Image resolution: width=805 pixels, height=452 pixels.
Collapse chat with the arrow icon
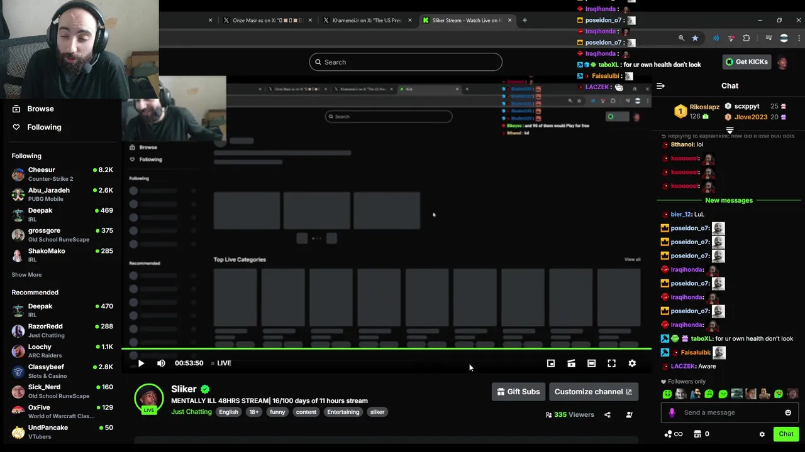click(x=660, y=86)
